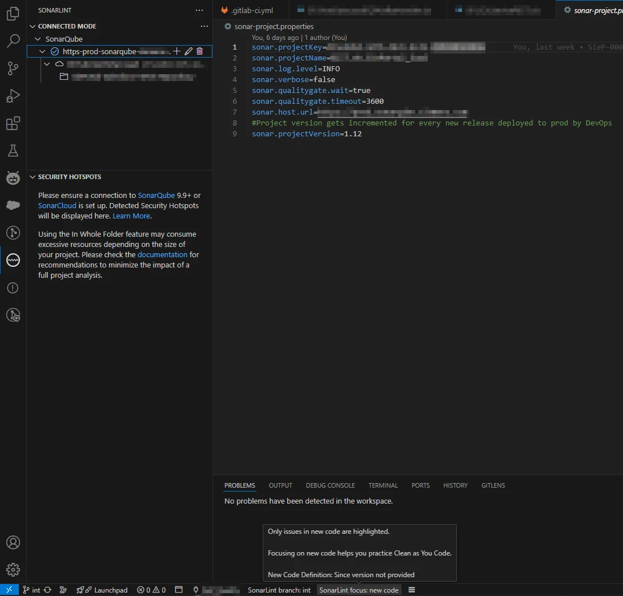Collapse the https-prod-sonarqube connection entry
This screenshot has width=623, height=596.
42,51
